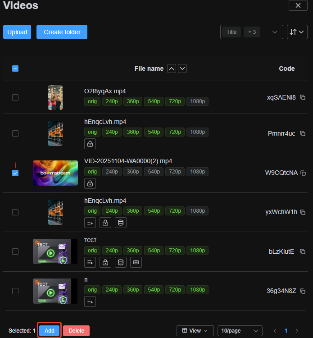Click playlist icon in 36g34N8Z row
The height and width of the screenshot is (338, 313).
point(90,301)
